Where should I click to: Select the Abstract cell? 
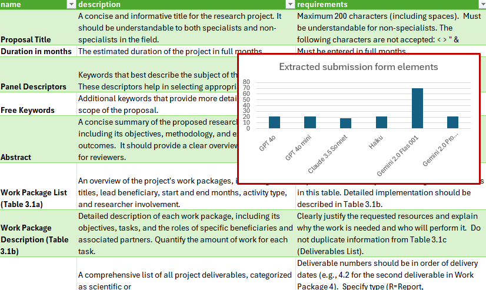tap(38, 139)
